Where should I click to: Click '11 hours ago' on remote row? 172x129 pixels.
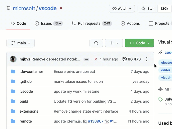138,121
